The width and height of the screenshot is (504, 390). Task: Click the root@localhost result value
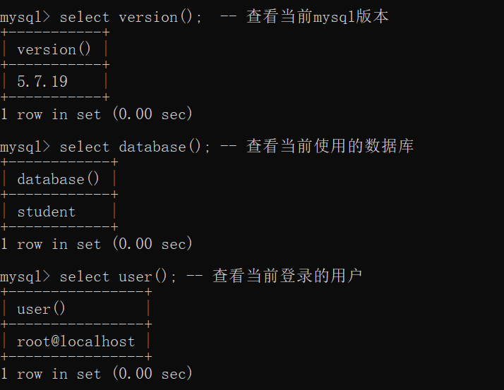pyautogui.click(x=76, y=341)
